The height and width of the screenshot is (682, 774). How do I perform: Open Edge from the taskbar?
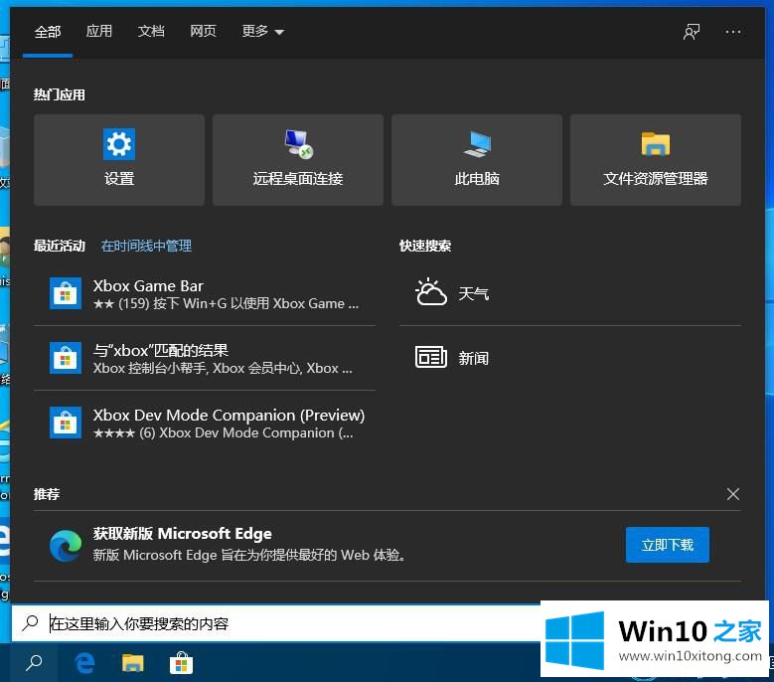tap(84, 663)
